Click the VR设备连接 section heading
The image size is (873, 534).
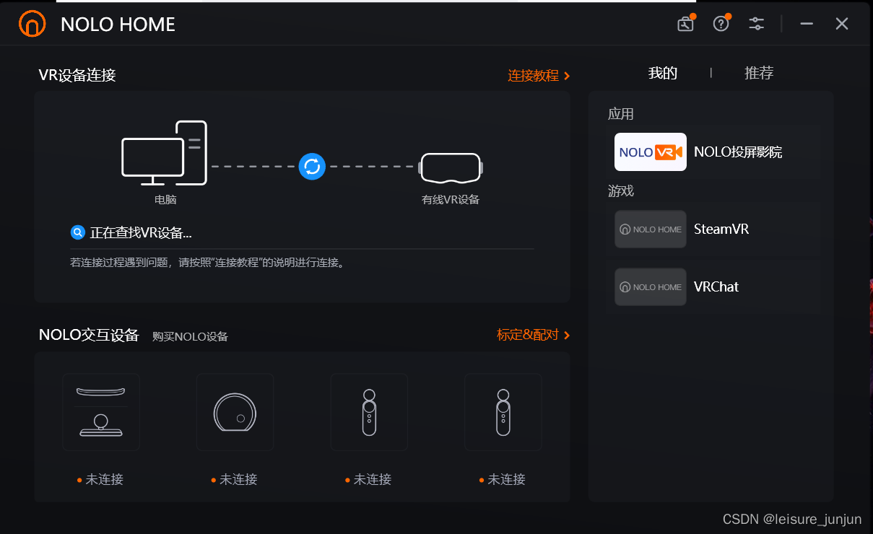click(x=77, y=75)
